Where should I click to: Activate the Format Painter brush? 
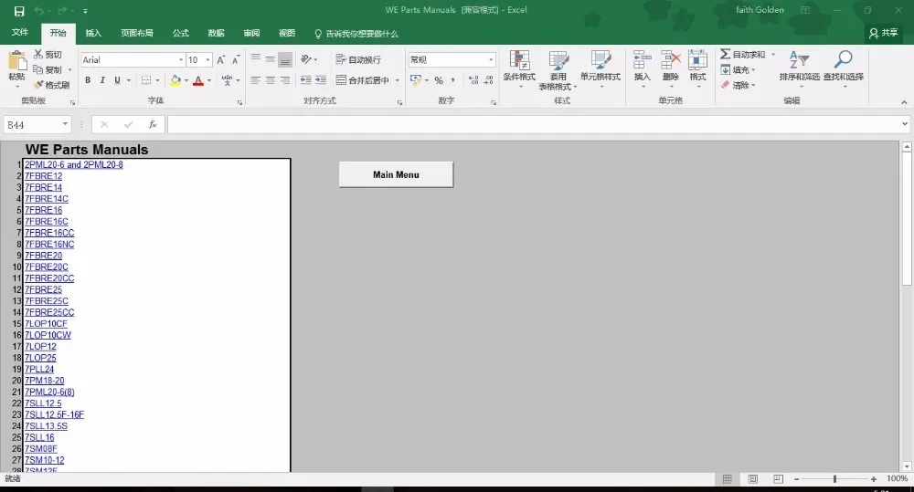[x=38, y=85]
